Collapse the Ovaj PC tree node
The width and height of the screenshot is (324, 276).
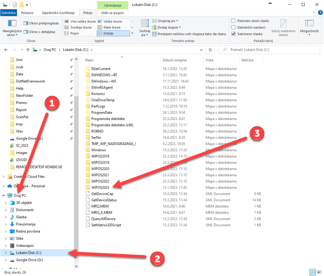pyautogui.click(x=3, y=196)
